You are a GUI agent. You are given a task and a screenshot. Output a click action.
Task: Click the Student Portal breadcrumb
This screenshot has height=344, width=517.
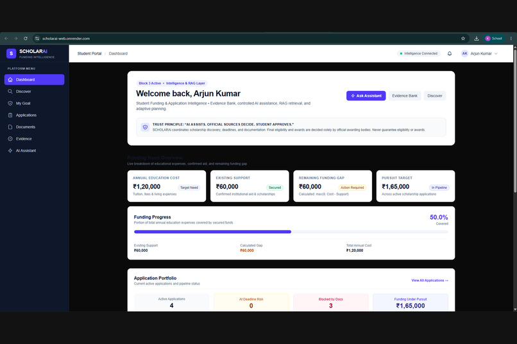click(x=89, y=54)
